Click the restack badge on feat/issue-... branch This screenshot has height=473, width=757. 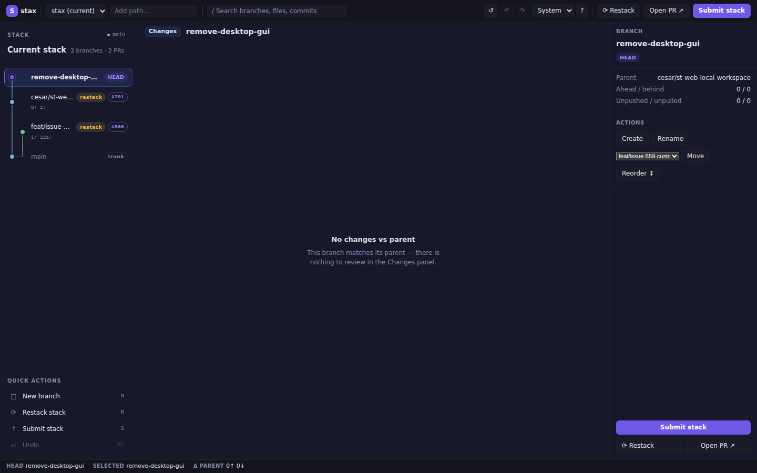pyautogui.click(x=91, y=127)
